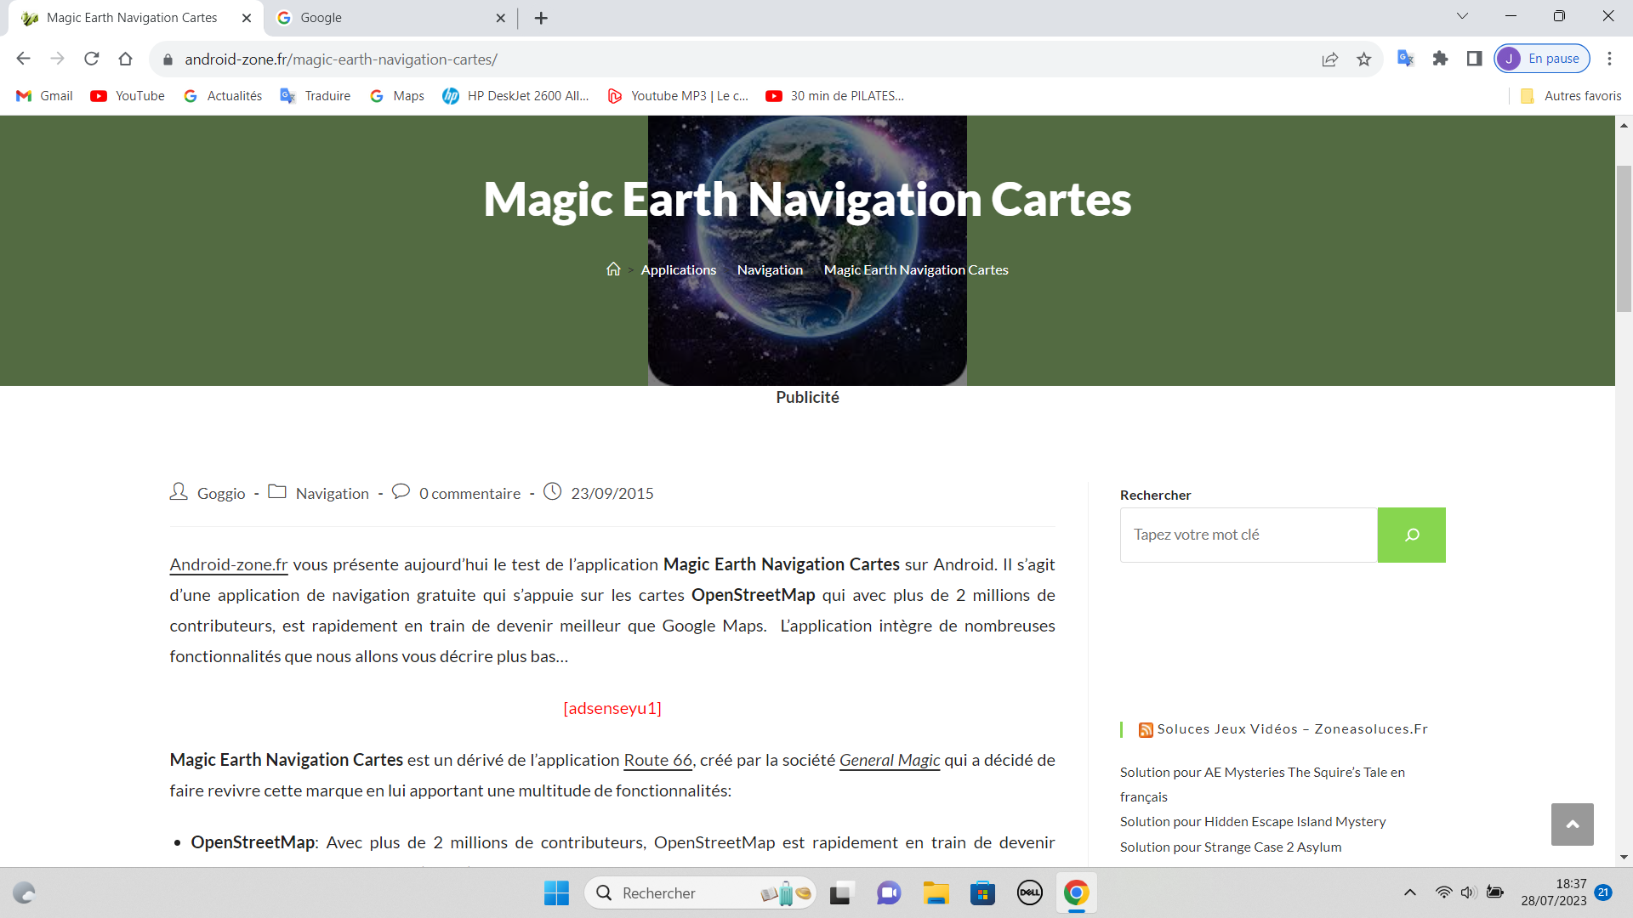
Task: Reload the current page
Action: 92,59
